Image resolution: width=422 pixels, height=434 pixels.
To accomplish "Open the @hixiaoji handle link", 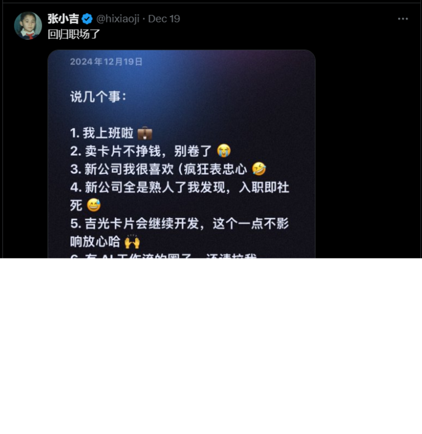I will (118, 19).
